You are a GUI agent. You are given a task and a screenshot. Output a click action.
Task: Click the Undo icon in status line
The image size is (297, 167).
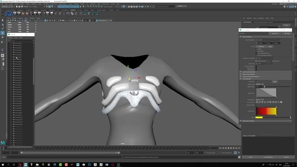[x=25, y=6]
